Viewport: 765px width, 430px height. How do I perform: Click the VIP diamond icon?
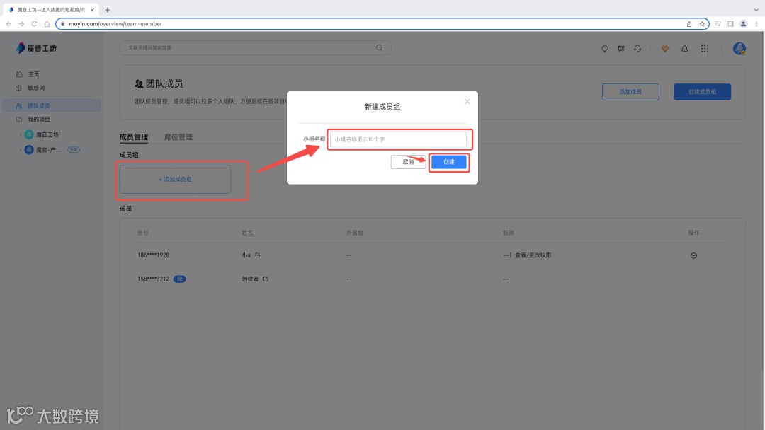click(x=665, y=49)
